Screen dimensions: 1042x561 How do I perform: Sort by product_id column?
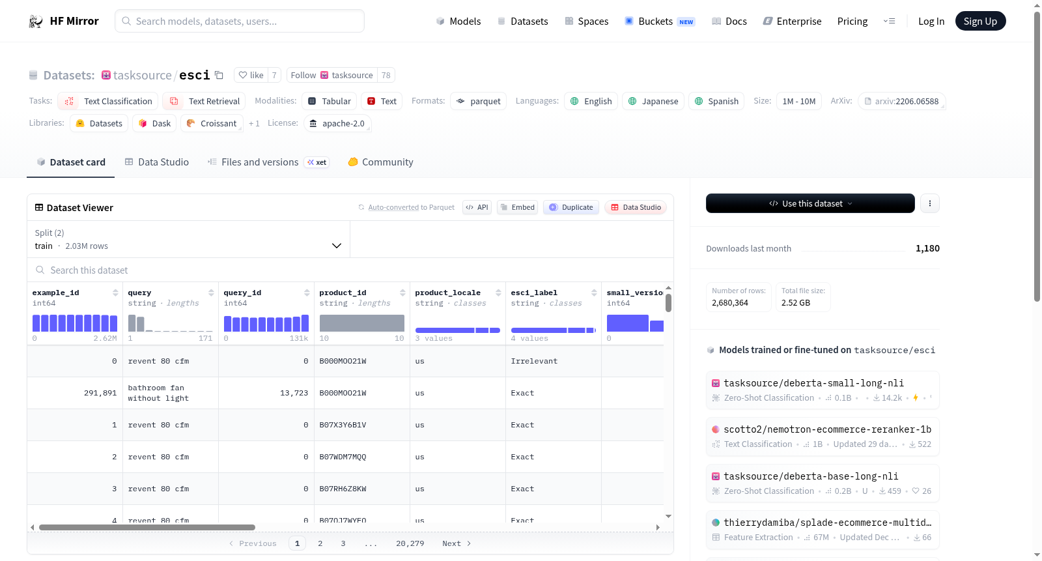[402, 293]
